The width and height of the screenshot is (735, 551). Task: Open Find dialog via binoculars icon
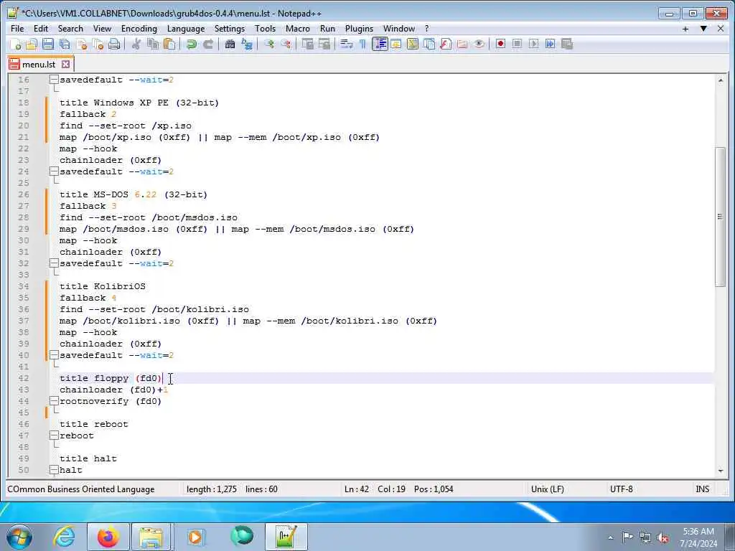(x=230, y=44)
